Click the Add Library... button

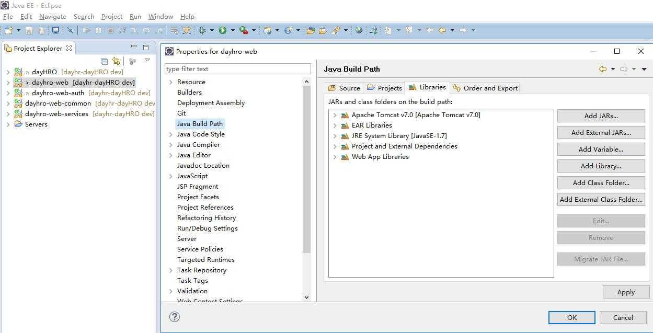pyautogui.click(x=601, y=166)
